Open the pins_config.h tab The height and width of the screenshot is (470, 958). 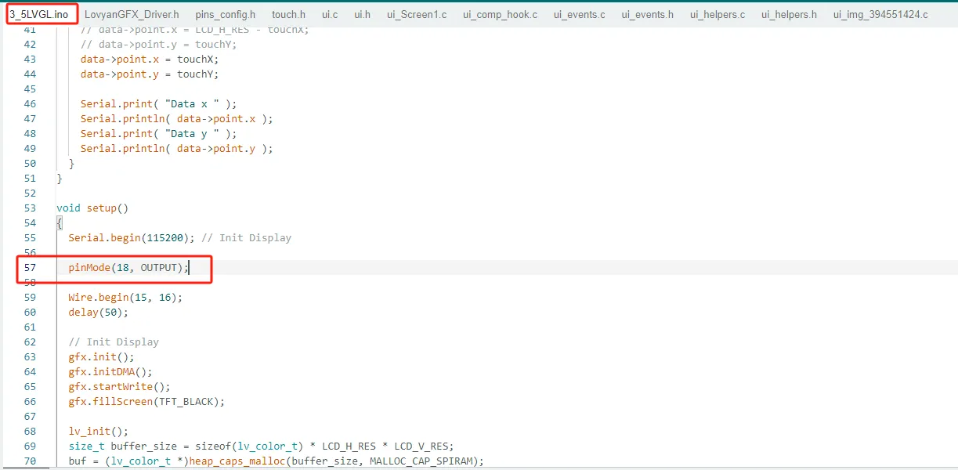tap(226, 14)
